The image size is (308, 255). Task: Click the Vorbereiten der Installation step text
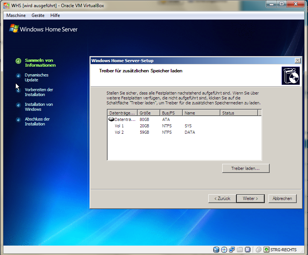tap(39, 92)
